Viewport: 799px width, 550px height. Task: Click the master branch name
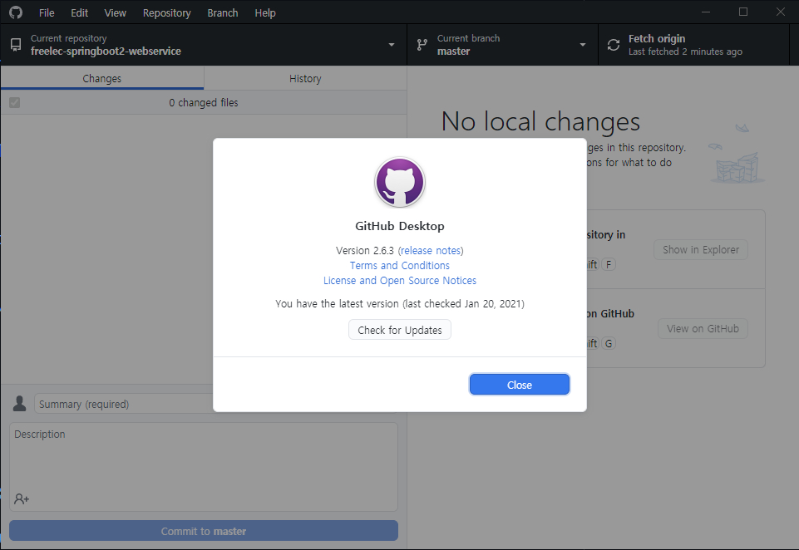coord(453,51)
